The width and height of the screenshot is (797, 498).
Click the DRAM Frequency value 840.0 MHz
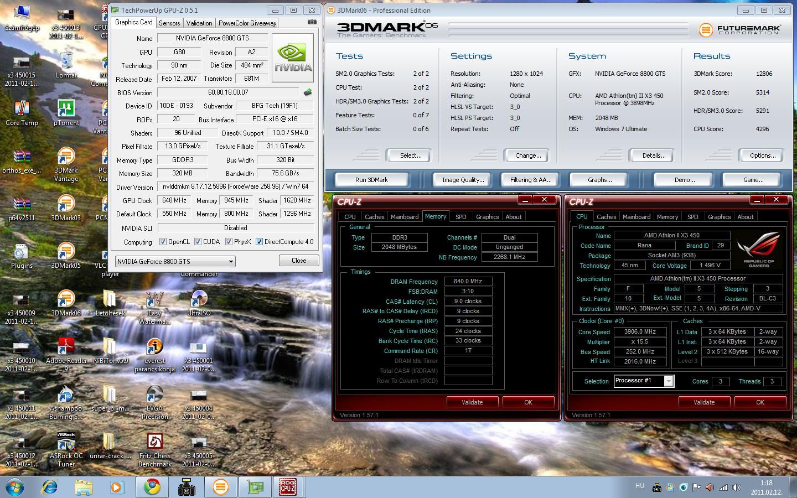pyautogui.click(x=468, y=282)
